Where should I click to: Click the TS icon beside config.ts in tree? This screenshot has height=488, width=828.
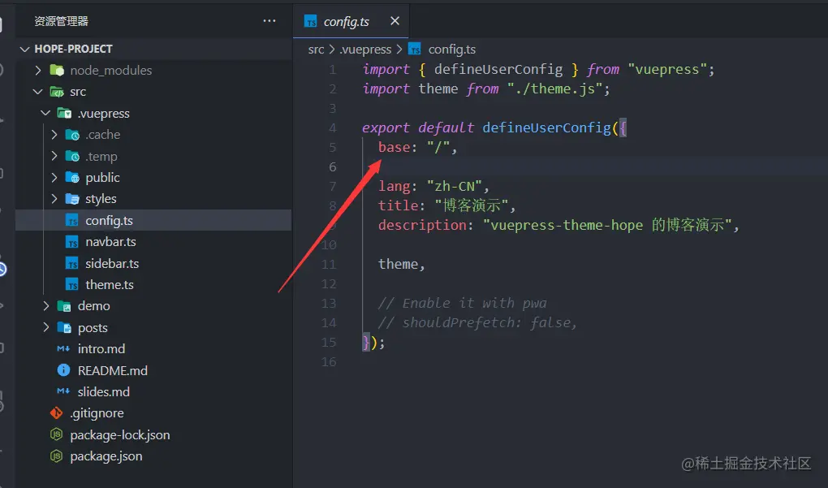(x=72, y=220)
